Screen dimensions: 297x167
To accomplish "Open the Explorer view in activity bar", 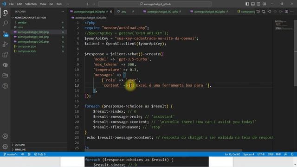I will (x=5, y=13).
